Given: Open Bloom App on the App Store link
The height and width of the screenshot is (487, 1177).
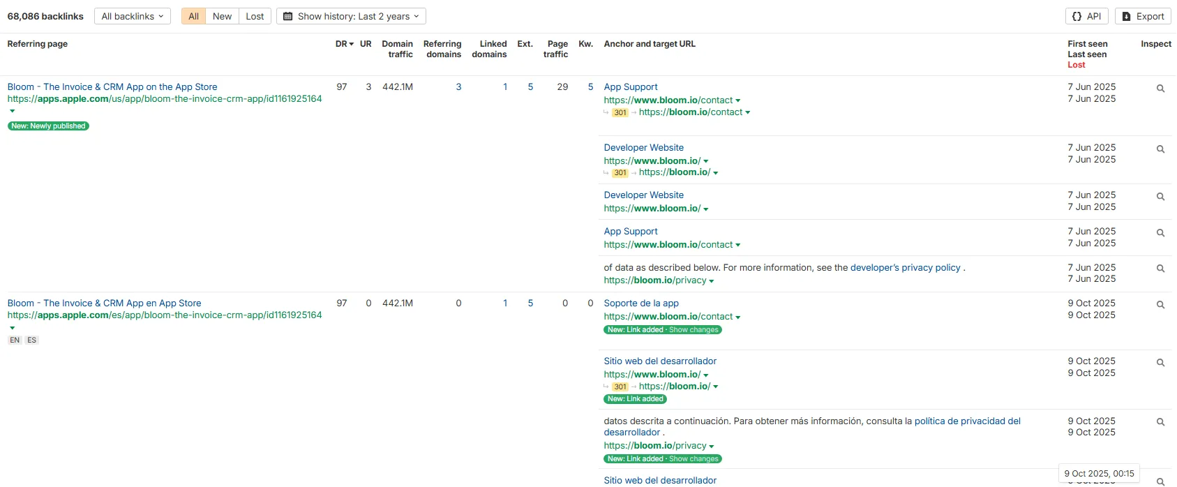Looking at the screenshot, I should [112, 87].
